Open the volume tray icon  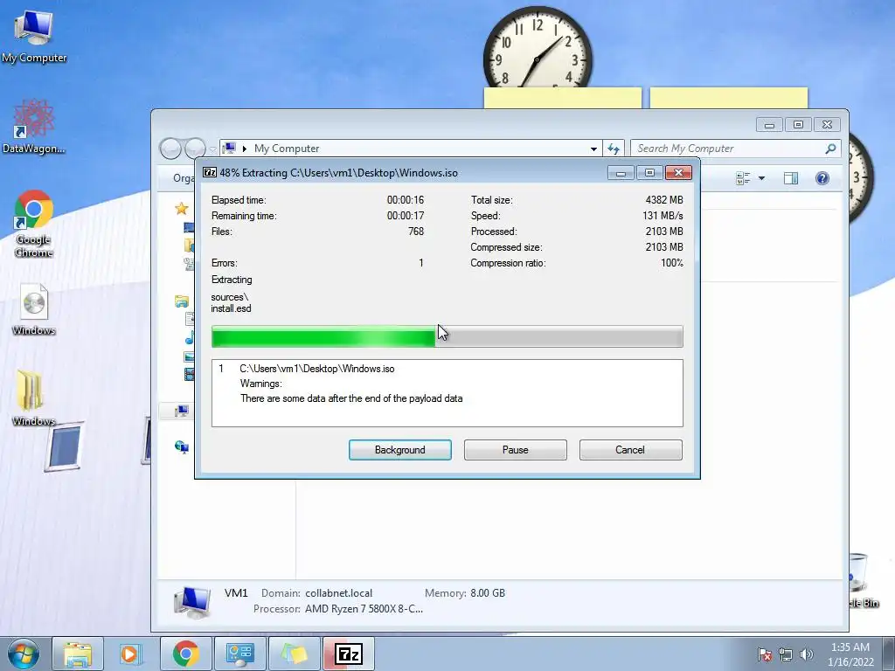807,654
